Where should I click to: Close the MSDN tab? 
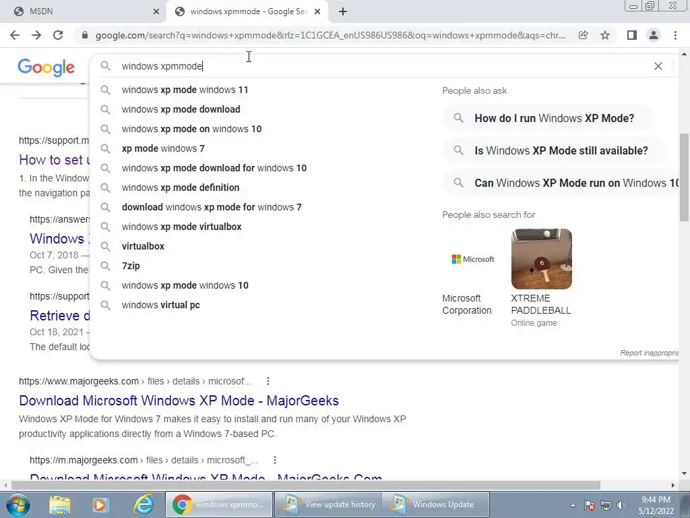156,11
